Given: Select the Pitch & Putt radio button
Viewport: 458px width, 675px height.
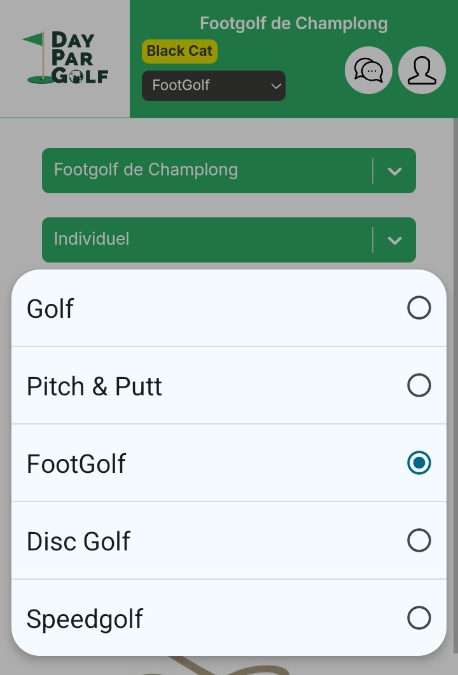Looking at the screenshot, I should [419, 386].
